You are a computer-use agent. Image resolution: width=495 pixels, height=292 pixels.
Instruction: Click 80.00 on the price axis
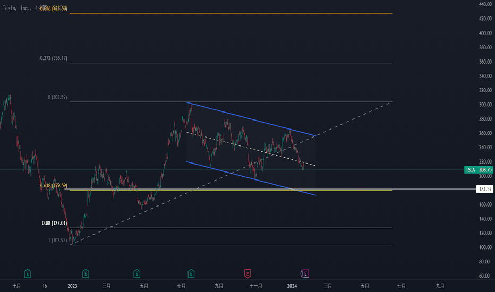(x=485, y=261)
